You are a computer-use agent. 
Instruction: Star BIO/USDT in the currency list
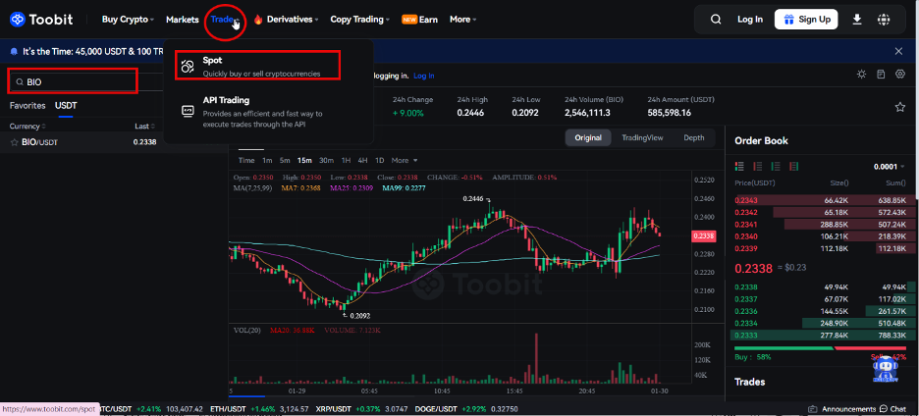click(14, 142)
